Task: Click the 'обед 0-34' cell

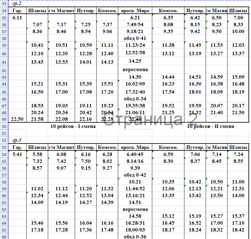Action: pos(135,99)
